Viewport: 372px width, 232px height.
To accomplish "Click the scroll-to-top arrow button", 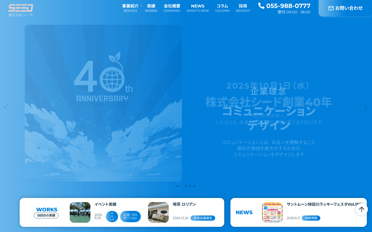I will click(361, 209).
